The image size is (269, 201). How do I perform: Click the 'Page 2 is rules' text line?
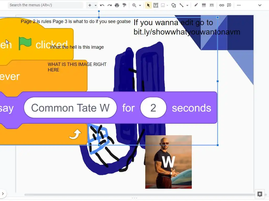click(76, 21)
